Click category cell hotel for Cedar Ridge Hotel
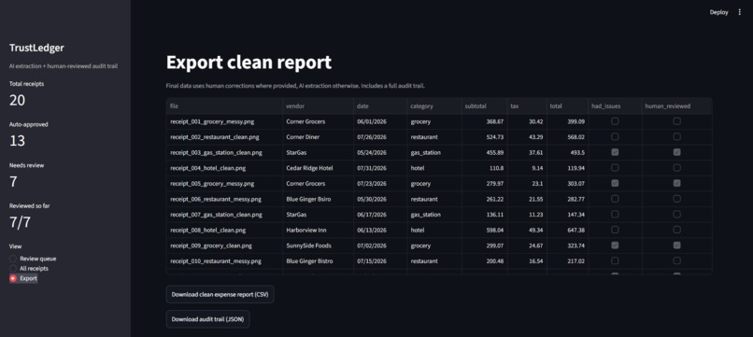Screen dimensions: 753x337 click(x=433, y=168)
